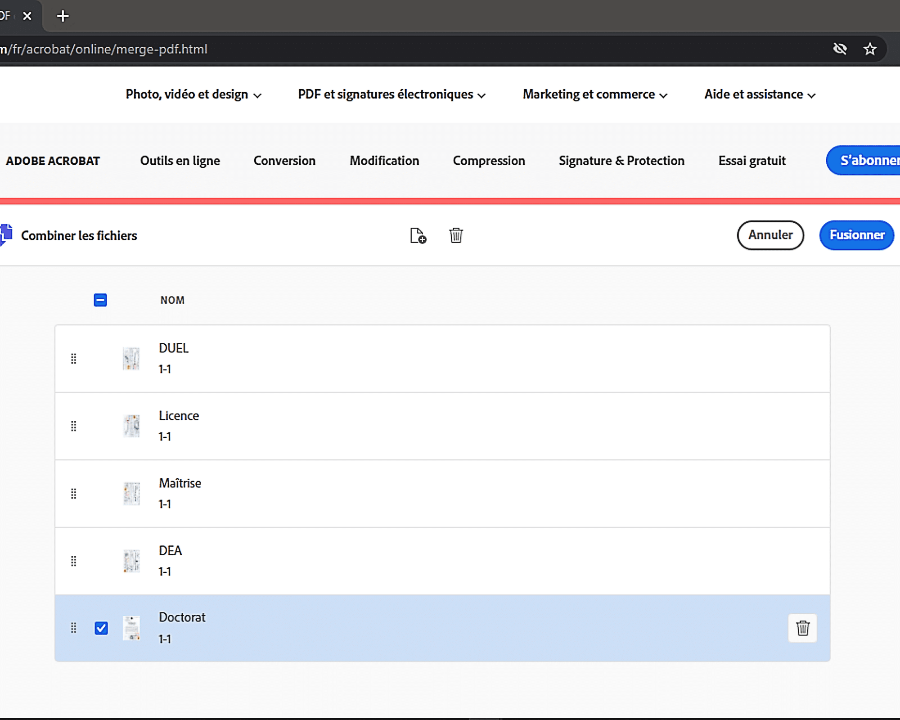Click the NOM column header
The width and height of the screenshot is (900, 720).
172,300
